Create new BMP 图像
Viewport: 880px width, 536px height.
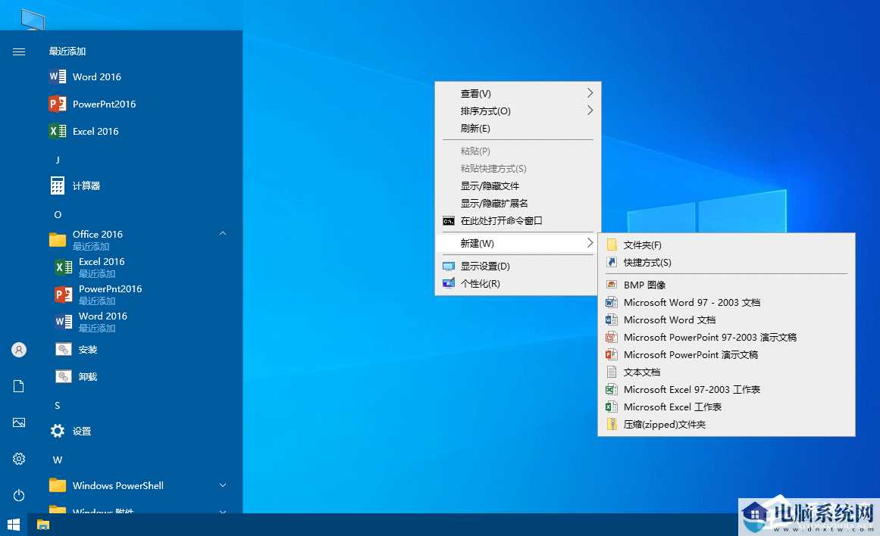[726, 285]
